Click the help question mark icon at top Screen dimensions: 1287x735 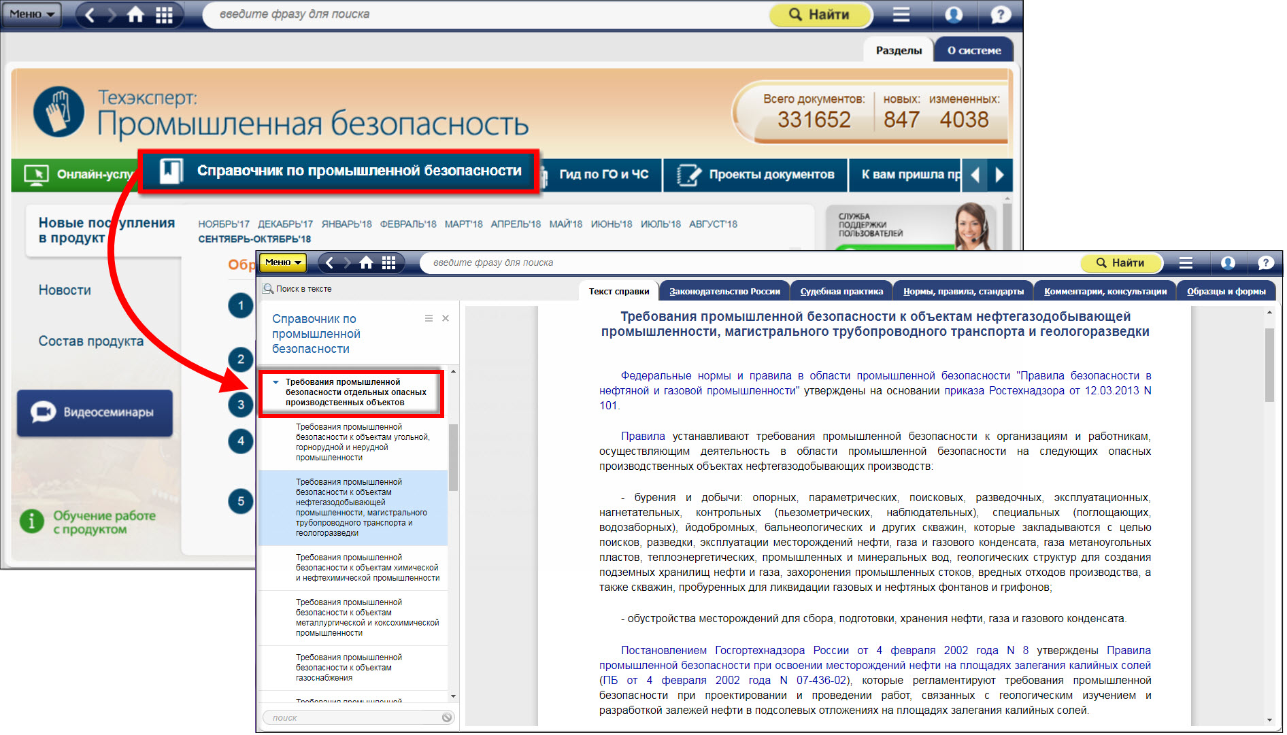1000,14
